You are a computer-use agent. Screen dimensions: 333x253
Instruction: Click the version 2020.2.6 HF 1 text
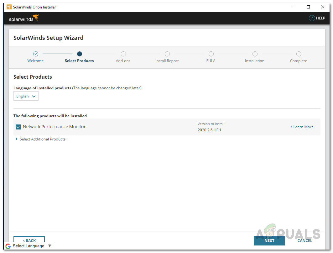pyautogui.click(x=209, y=130)
